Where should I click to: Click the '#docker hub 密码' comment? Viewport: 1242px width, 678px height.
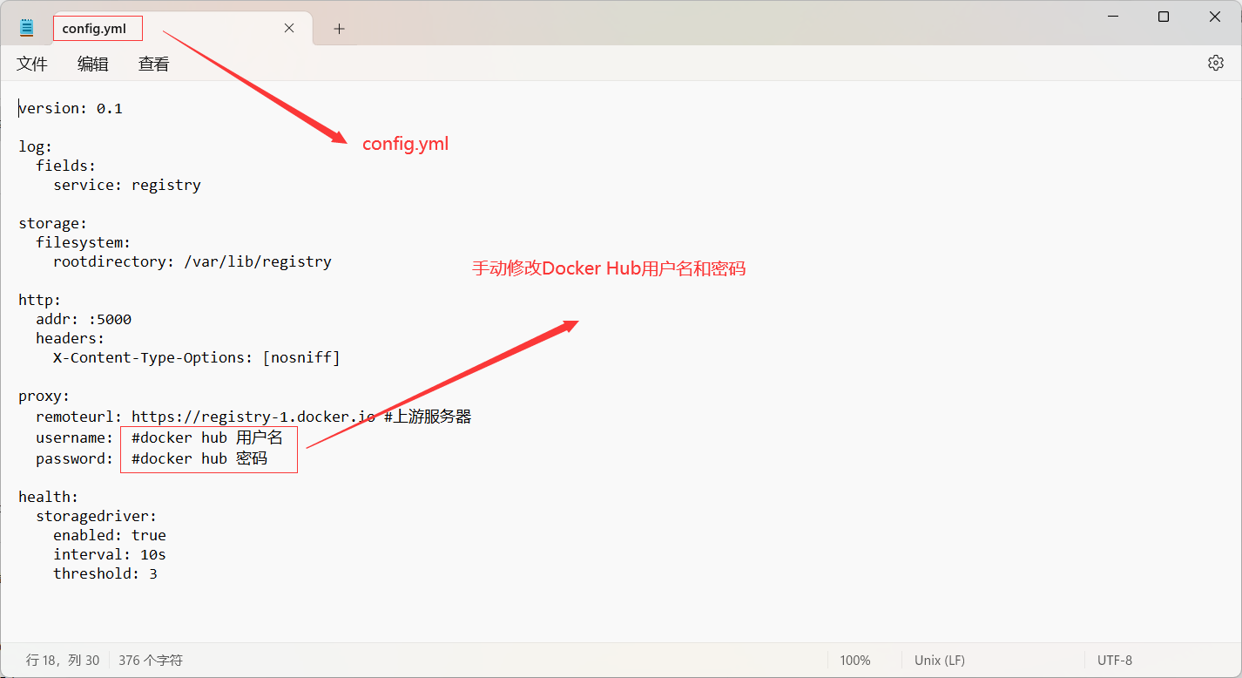click(x=199, y=458)
